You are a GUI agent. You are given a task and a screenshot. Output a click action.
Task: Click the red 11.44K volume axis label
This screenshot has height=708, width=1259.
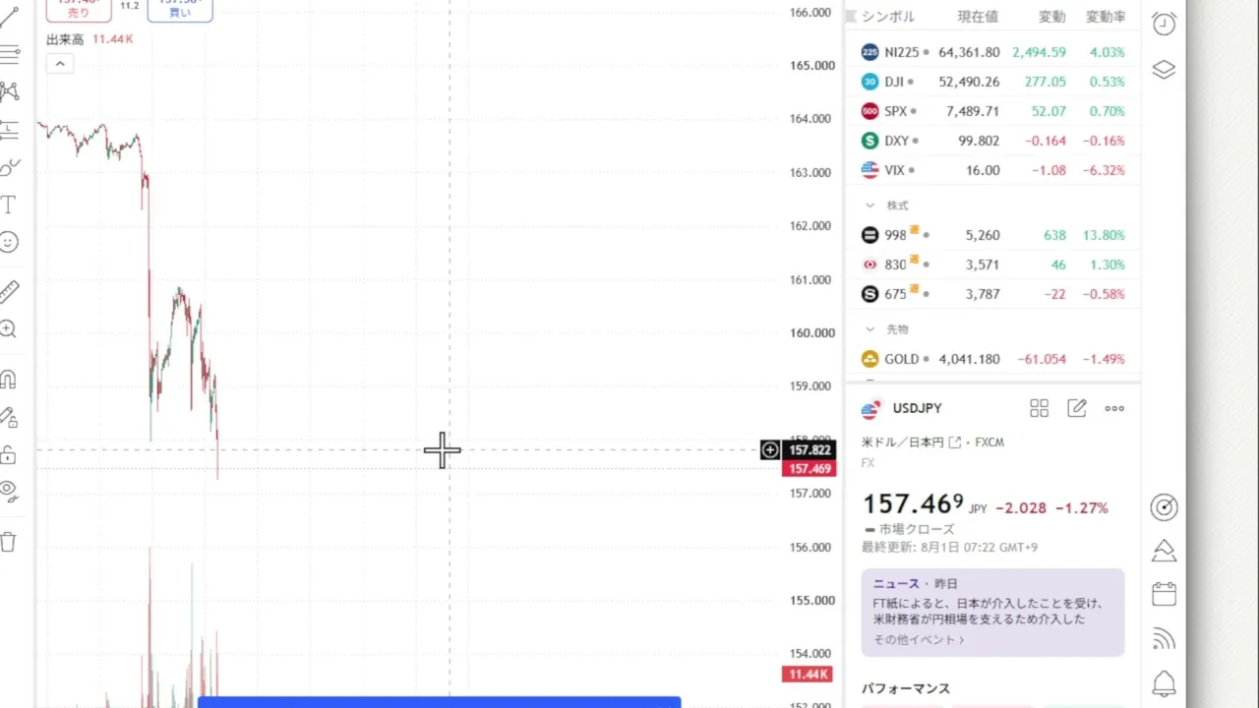click(808, 675)
